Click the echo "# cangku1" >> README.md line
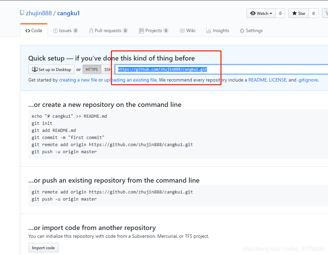 [69, 116]
